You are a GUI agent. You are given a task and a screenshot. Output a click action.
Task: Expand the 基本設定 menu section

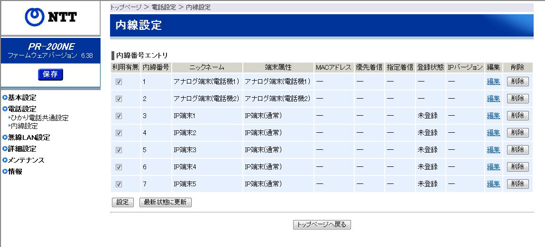22,98
